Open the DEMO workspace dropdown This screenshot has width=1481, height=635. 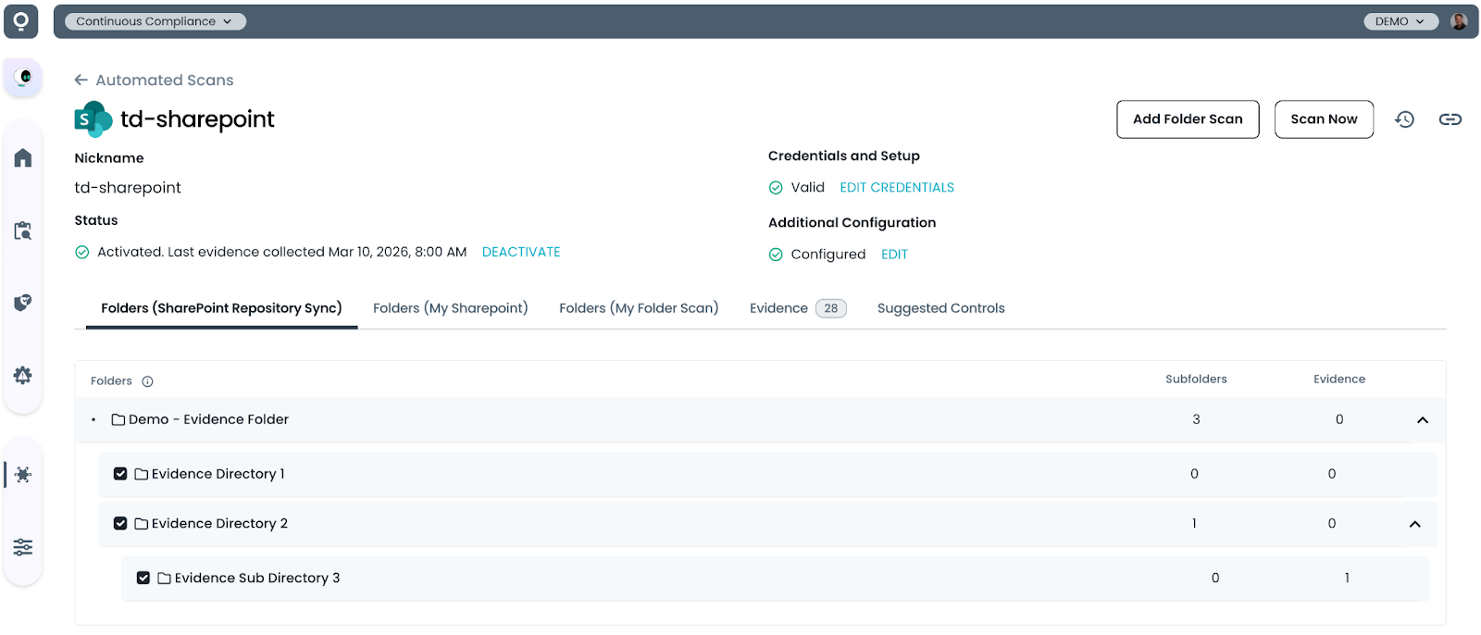(1400, 21)
